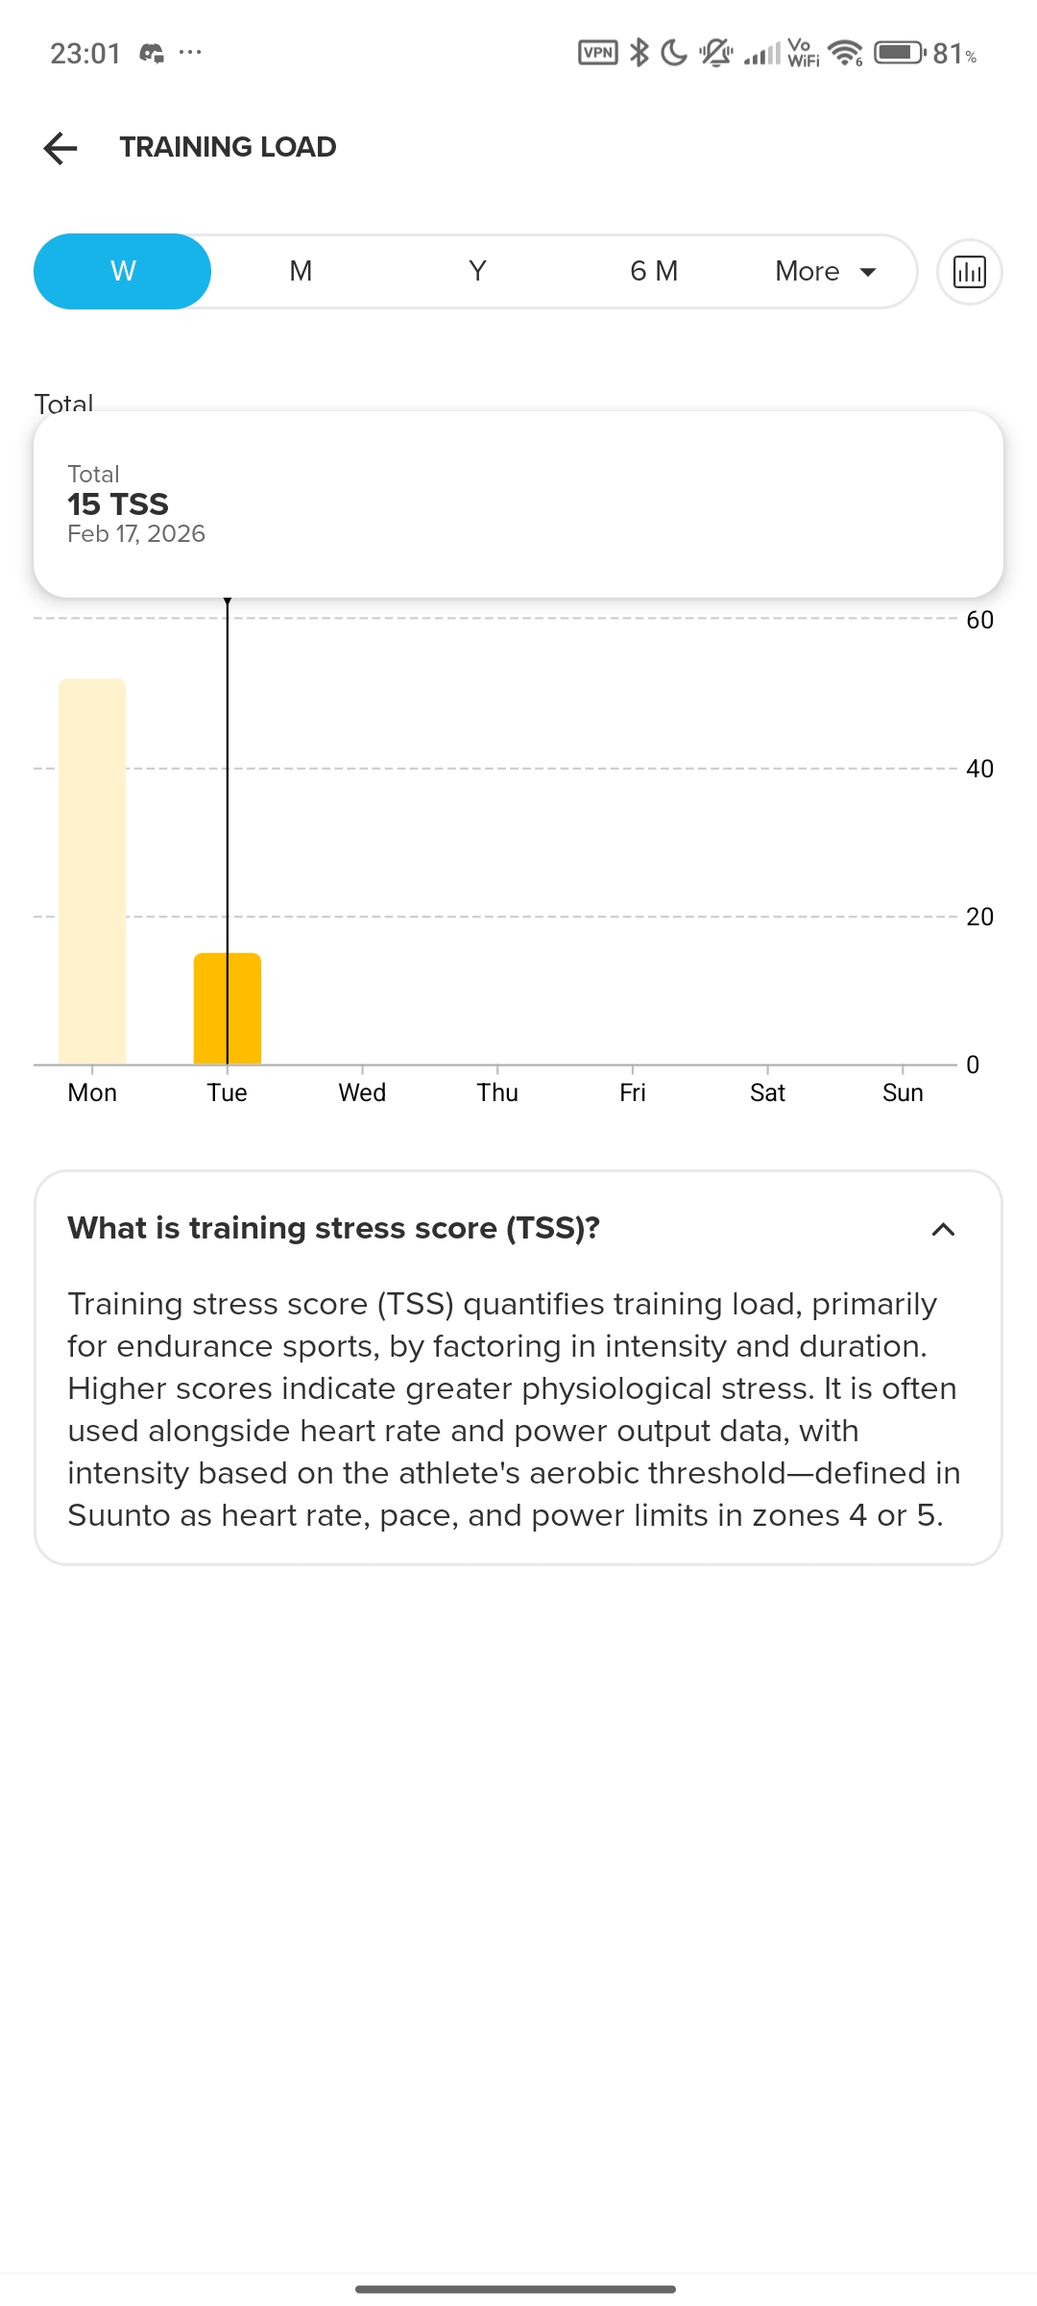
Task: Tap the VPN status bar icon
Action: point(597,53)
